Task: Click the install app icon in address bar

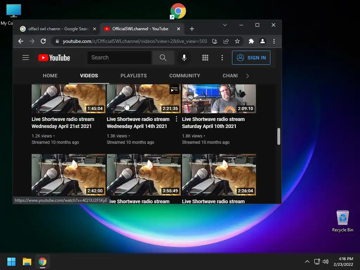Action: [215, 41]
